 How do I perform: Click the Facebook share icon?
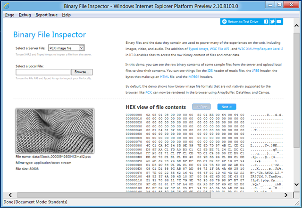pyautogui.click(x=266, y=22)
